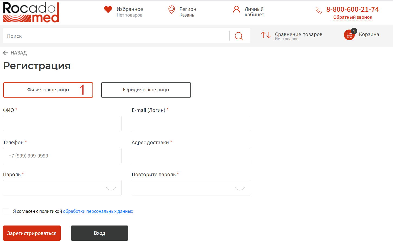This screenshot has height=248, width=393.
Task: Click the Rocada med logo
Action: tap(31, 12)
